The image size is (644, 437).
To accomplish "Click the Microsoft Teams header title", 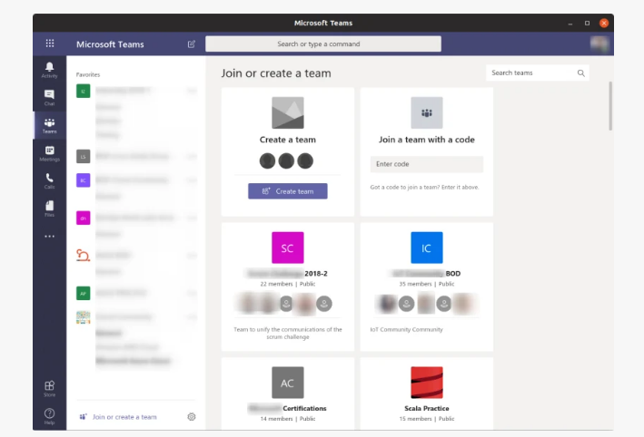I will pos(110,44).
